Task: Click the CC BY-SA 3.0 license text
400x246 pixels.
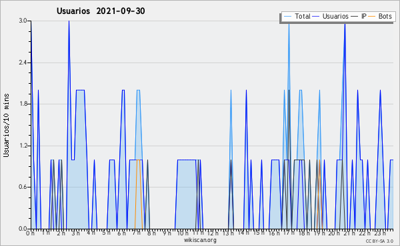Action: (379, 241)
